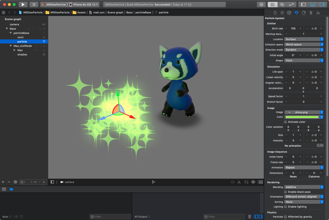Choose image in shine.png dropdown
The width and height of the screenshot is (329, 220).
[x=304, y=112]
